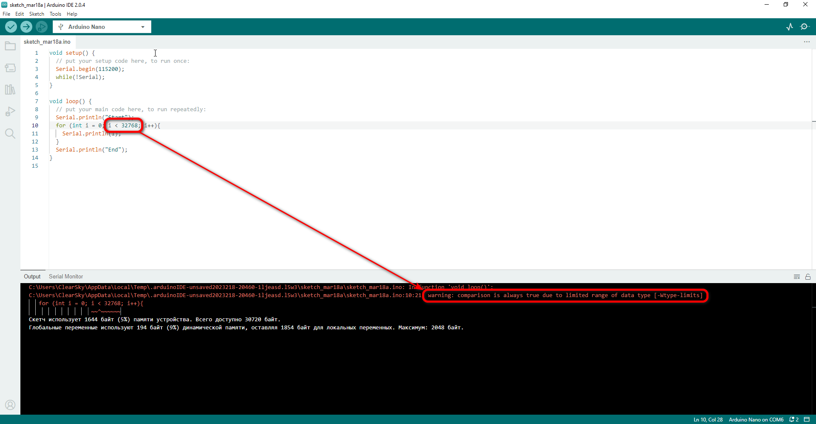Click the editor vertical scrollbar
Viewport: 816px width, 424px height.
pyautogui.click(x=813, y=159)
